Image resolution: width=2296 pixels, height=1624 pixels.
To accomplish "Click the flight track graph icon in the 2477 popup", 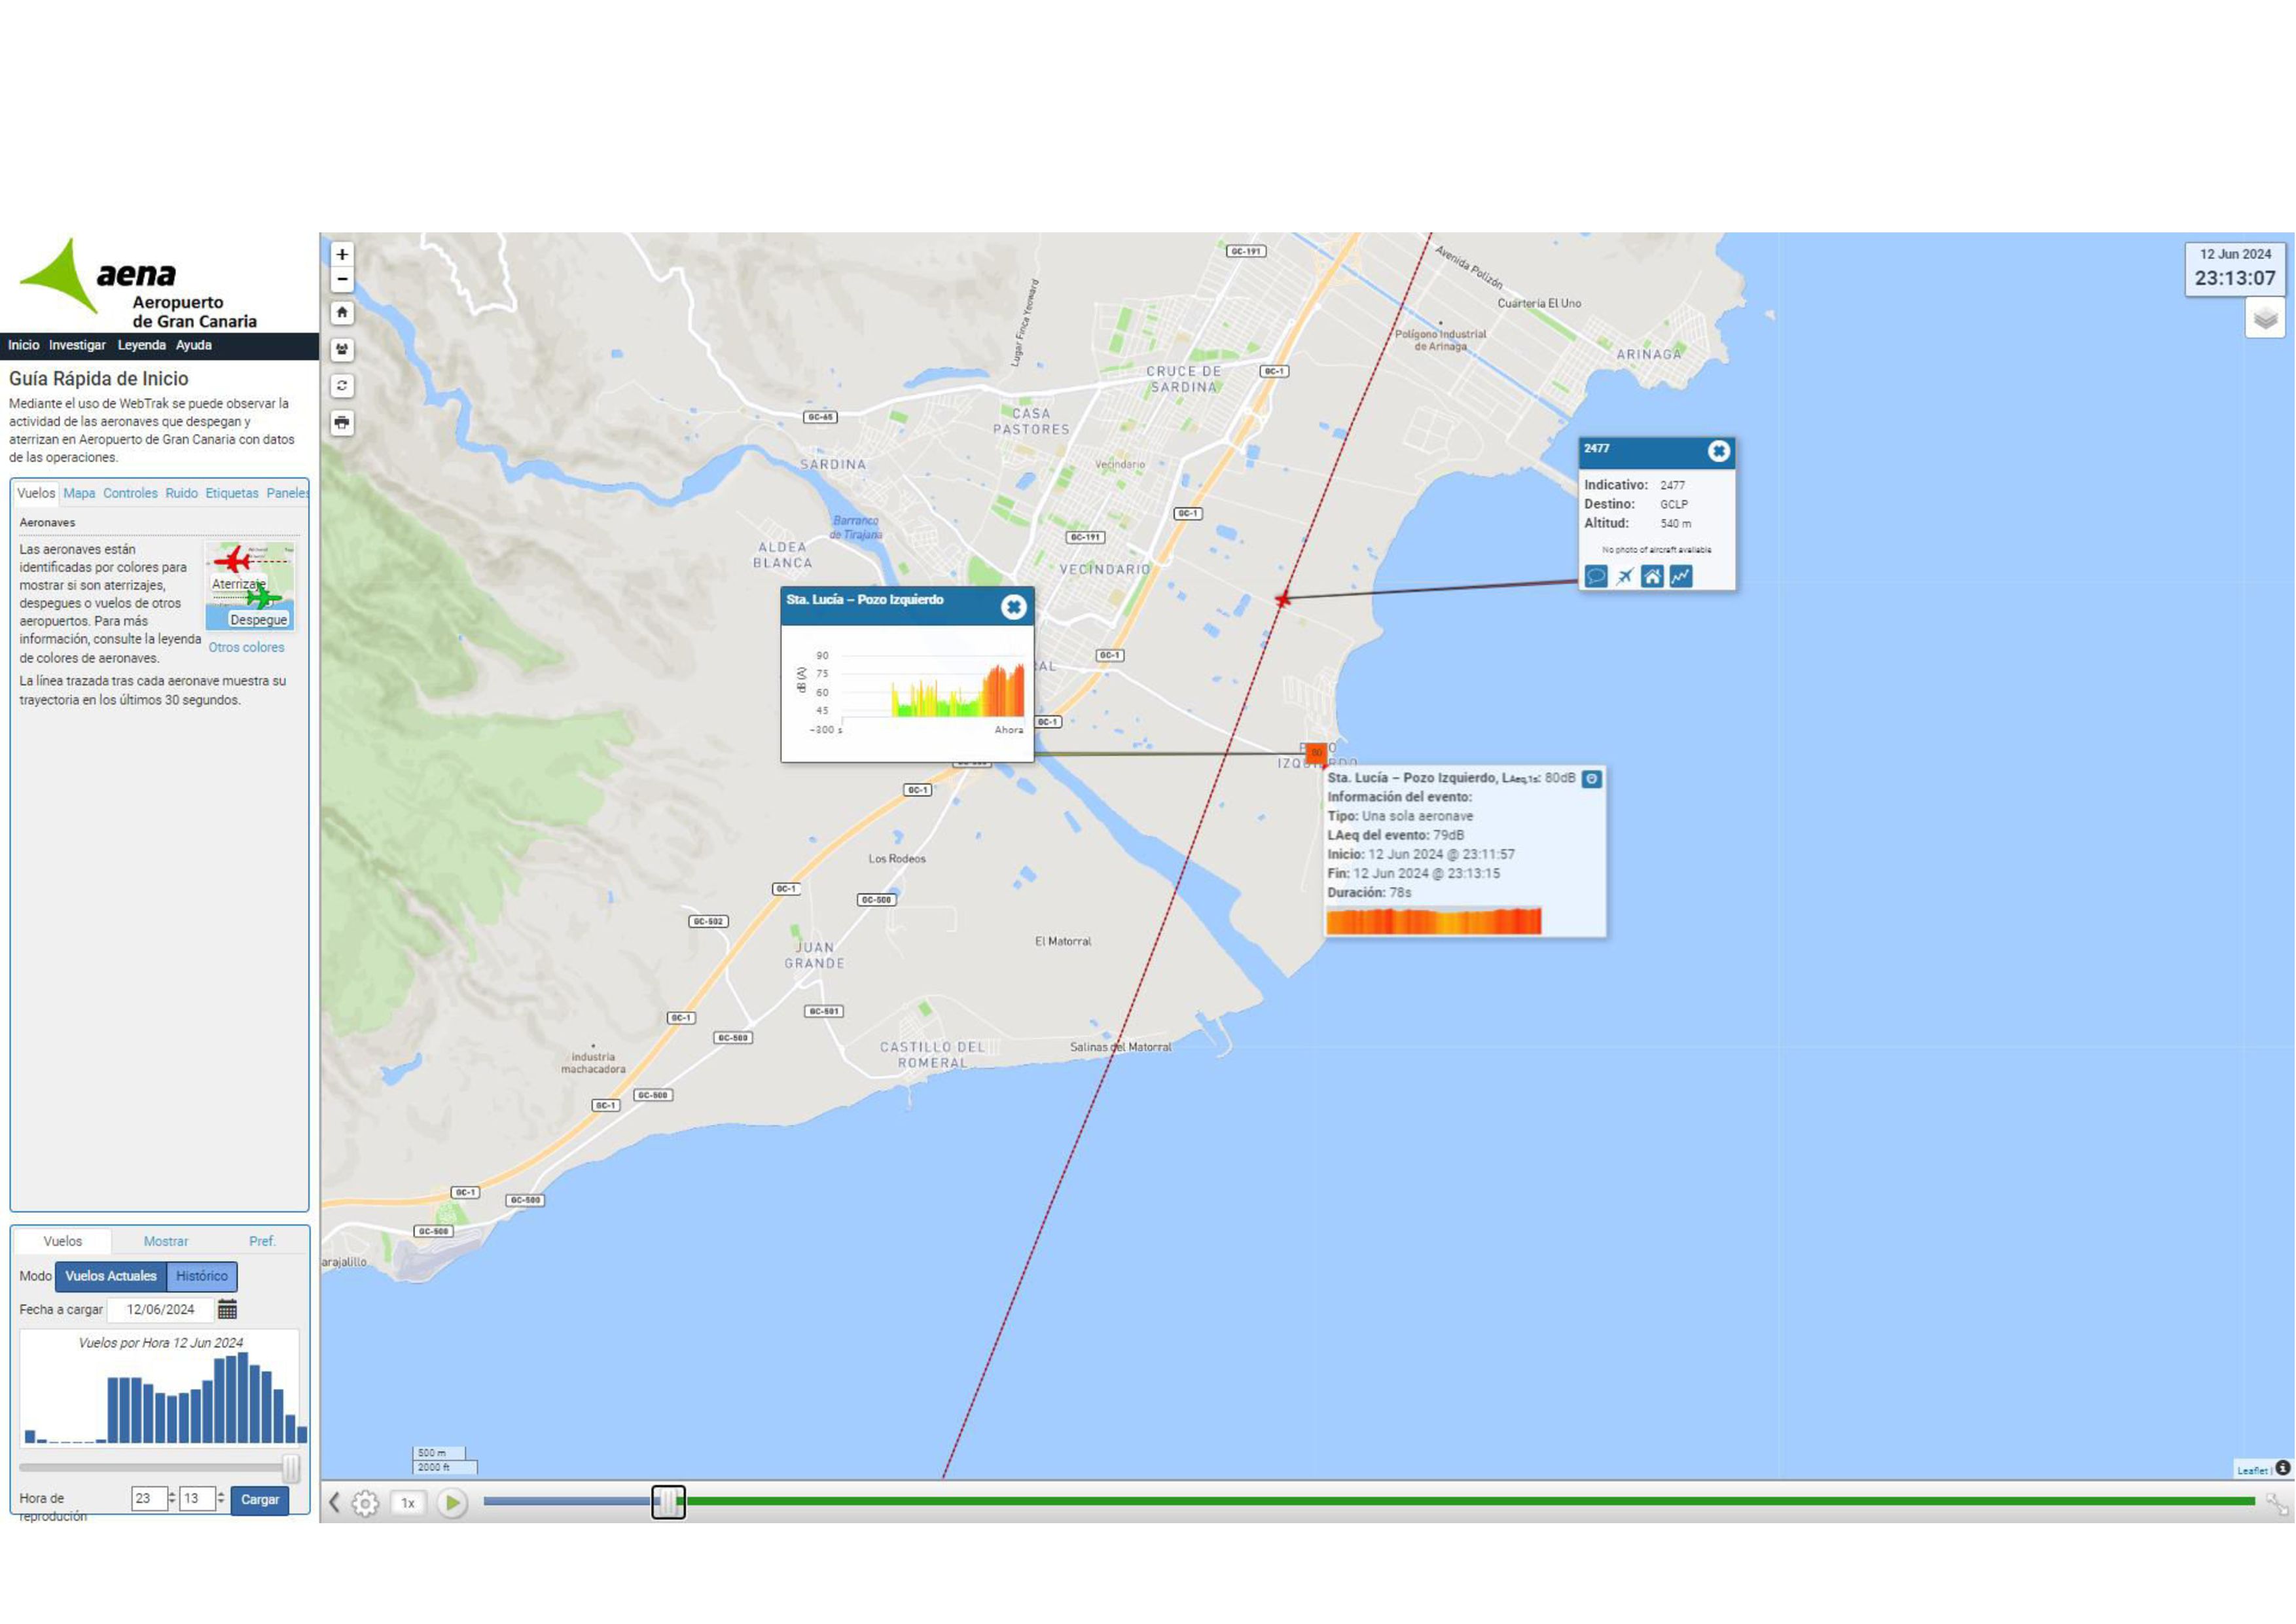I will point(1681,576).
